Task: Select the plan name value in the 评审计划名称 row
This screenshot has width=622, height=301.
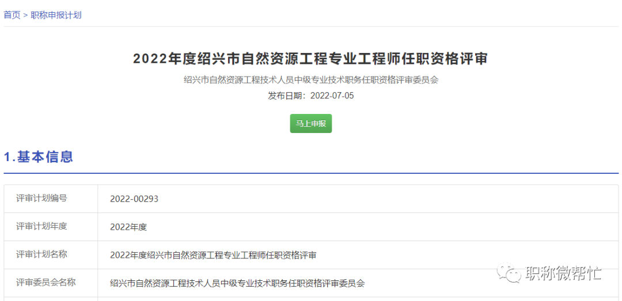Action: (214, 256)
